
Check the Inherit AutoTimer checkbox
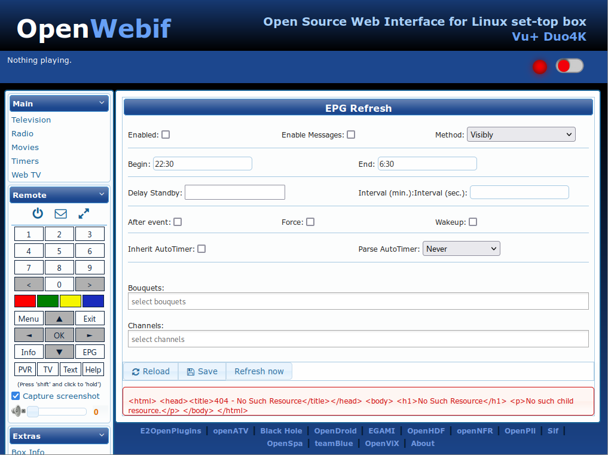click(x=201, y=248)
